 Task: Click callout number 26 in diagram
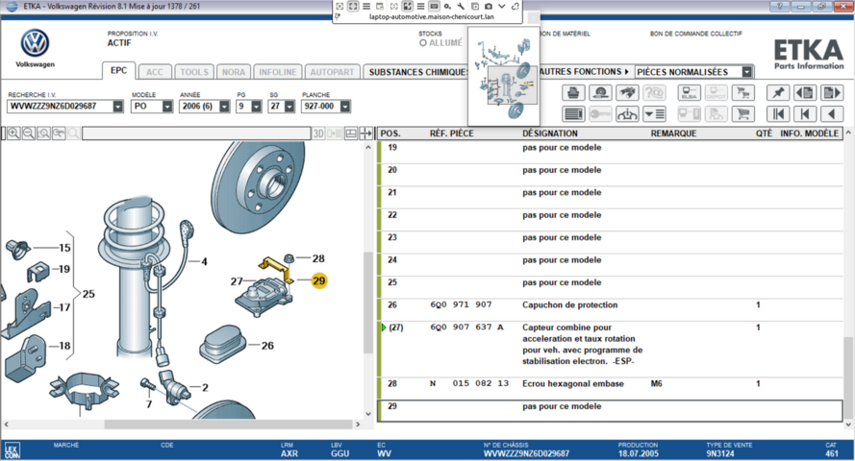pyautogui.click(x=267, y=345)
